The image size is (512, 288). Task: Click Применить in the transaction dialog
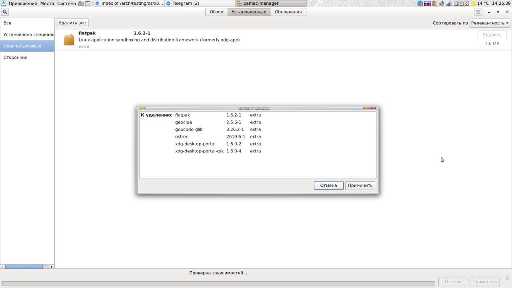tap(360, 185)
